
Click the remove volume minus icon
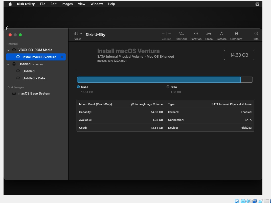click(x=170, y=34)
